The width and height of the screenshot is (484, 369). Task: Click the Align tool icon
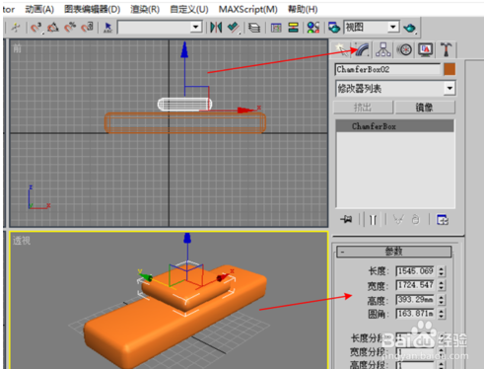(234, 28)
